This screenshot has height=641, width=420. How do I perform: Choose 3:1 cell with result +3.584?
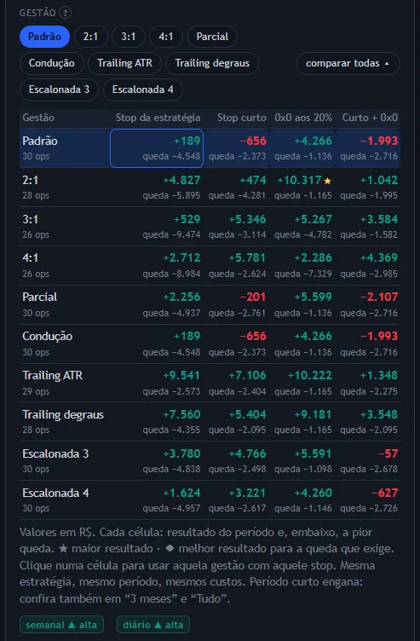pyautogui.click(x=368, y=227)
